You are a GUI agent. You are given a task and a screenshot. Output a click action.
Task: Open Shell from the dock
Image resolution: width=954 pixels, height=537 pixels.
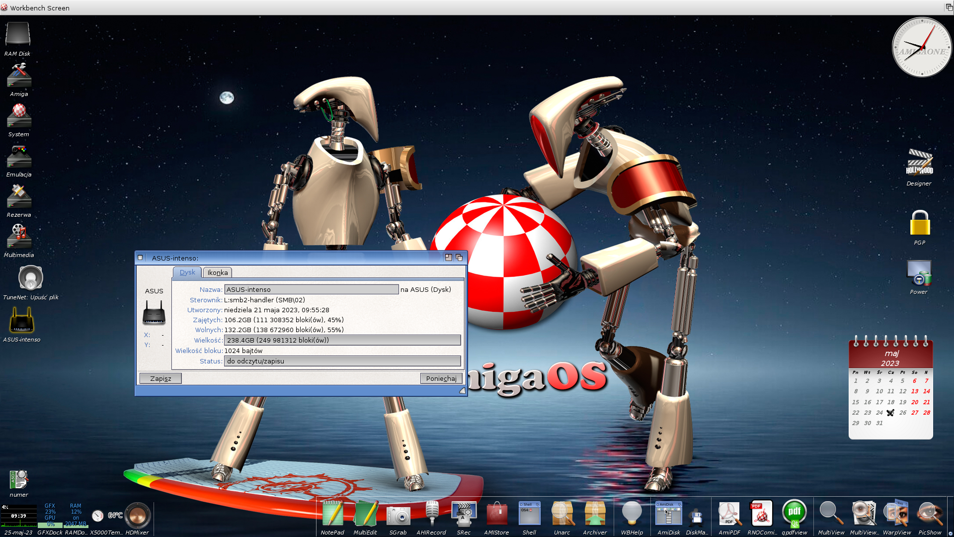529,514
